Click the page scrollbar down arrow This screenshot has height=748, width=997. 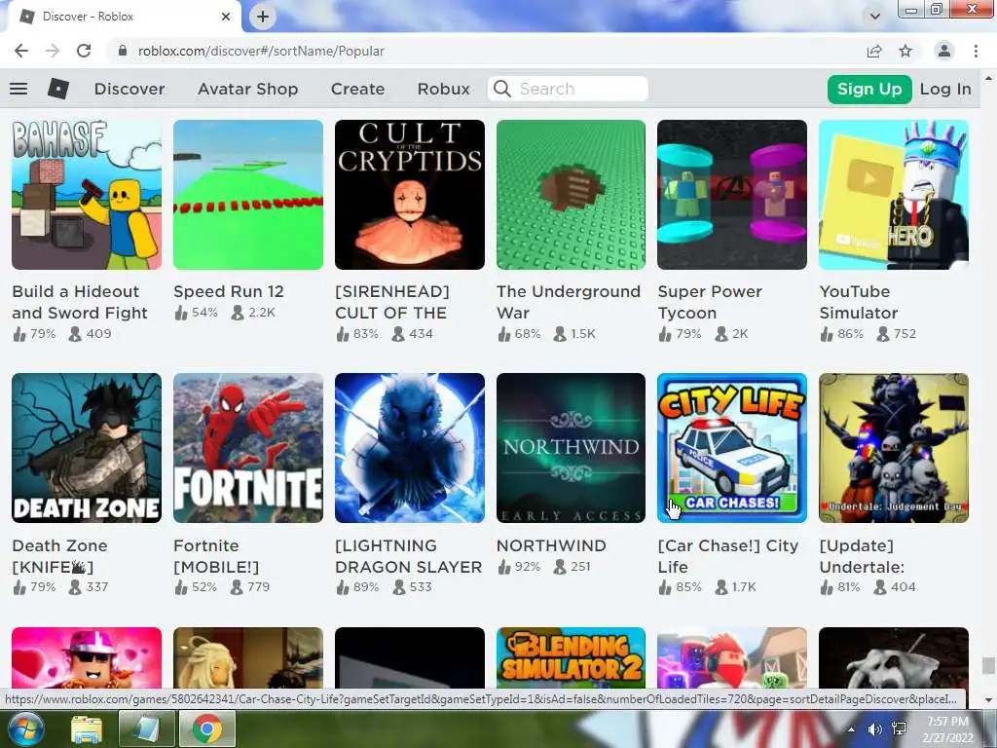click(x=988, y=699)
